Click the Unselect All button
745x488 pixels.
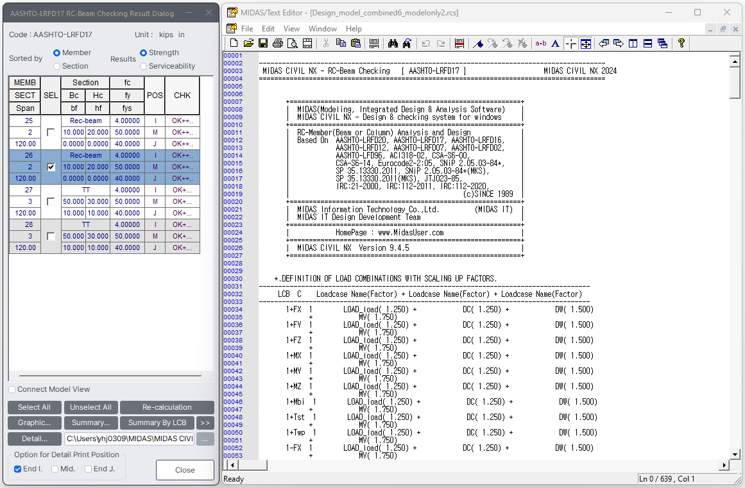click(90, 407)
